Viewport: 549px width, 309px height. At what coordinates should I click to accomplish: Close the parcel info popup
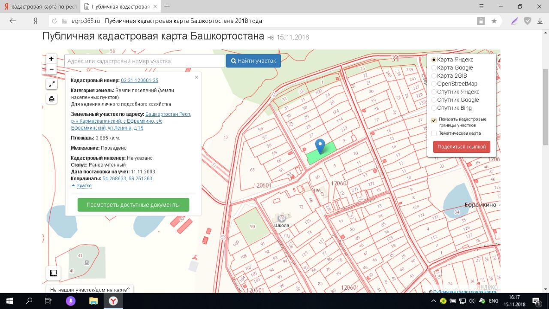(x=196, y=77)
